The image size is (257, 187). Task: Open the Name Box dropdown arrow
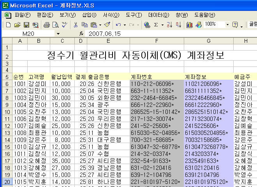58,34
